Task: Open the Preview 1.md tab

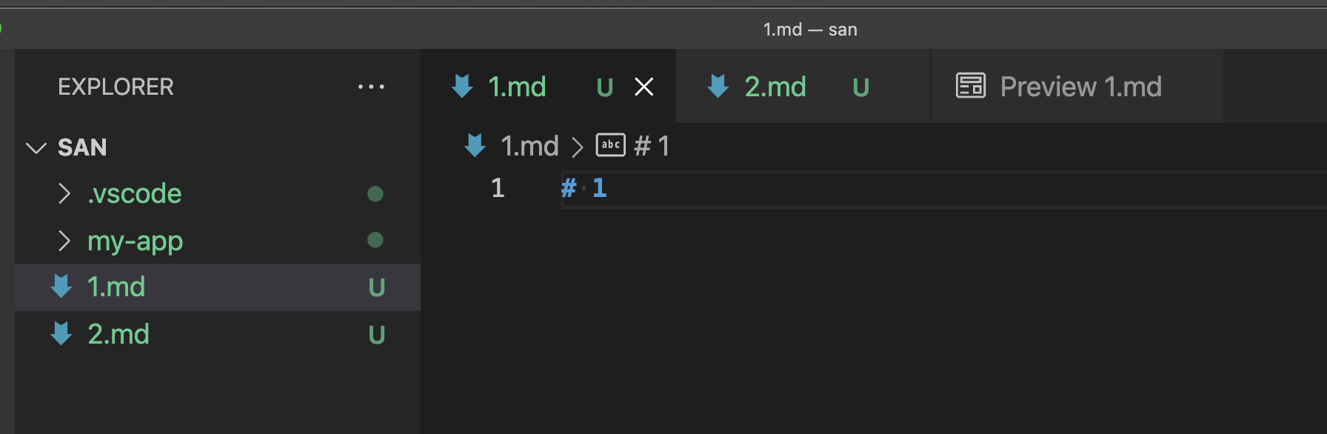Action: [x=1081, y=87]
